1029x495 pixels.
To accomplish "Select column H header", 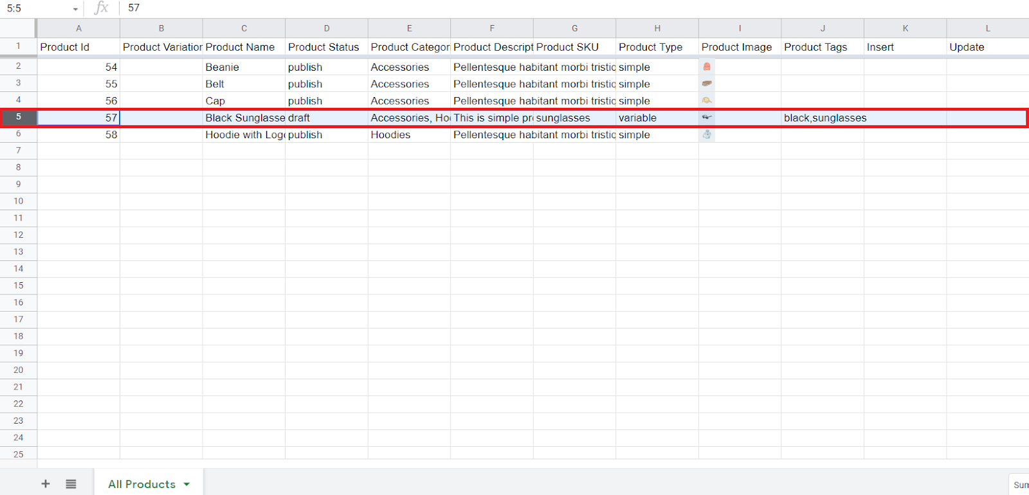I will tap(657, 28).
